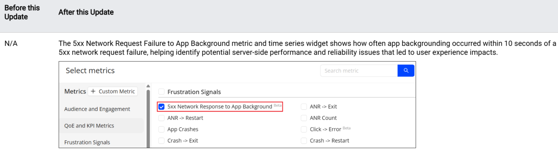Screen dimensions: 558x155
Task: Enable the Click -> Error metric
Action: 304,130
